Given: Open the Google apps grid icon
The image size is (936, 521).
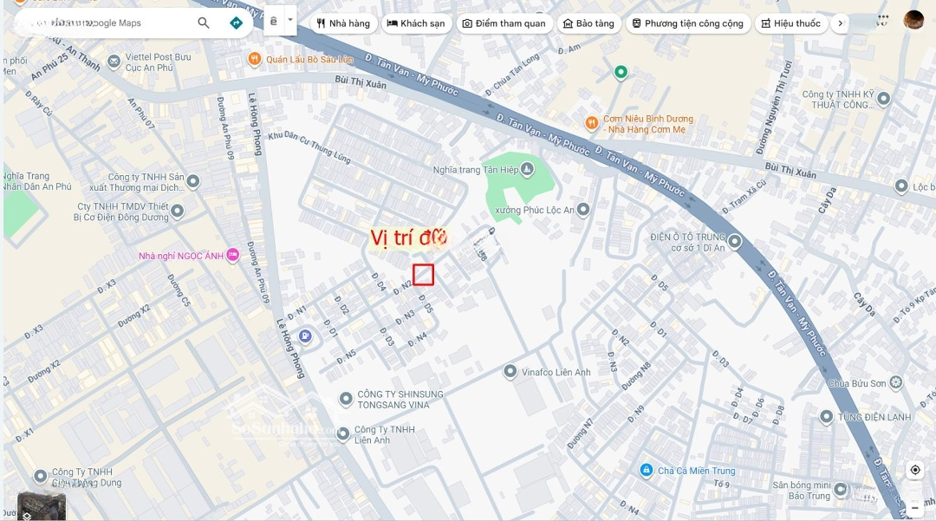Looking at the screenshot, I should coord(882,19).
